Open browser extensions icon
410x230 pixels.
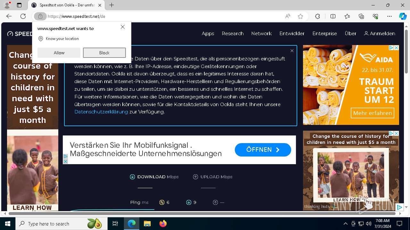317,16
